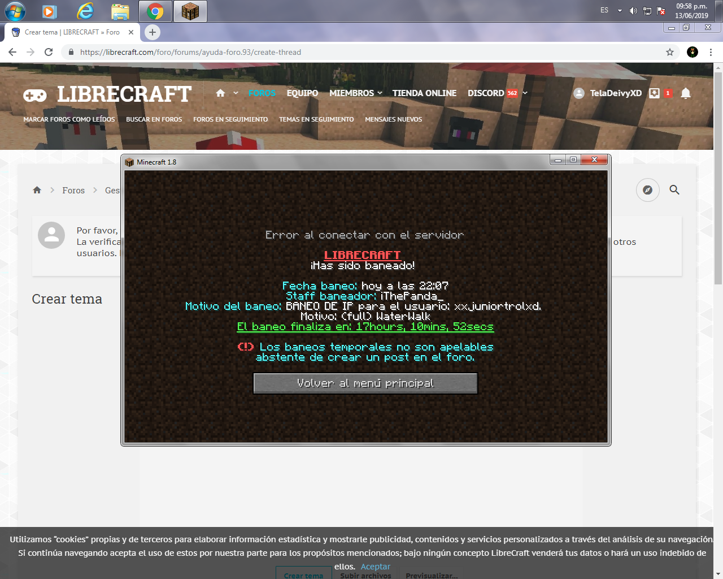Image resolution: width=723 pixels, height=579 pixels.
Task: Expand the dropdown next to the home icon
Action: [x=236, y=93]
